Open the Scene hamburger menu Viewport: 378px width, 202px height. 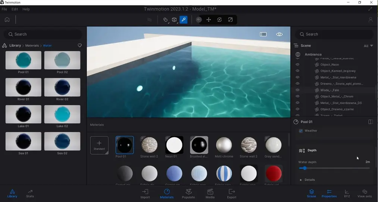pyautogui.click(x=296, y=45)
